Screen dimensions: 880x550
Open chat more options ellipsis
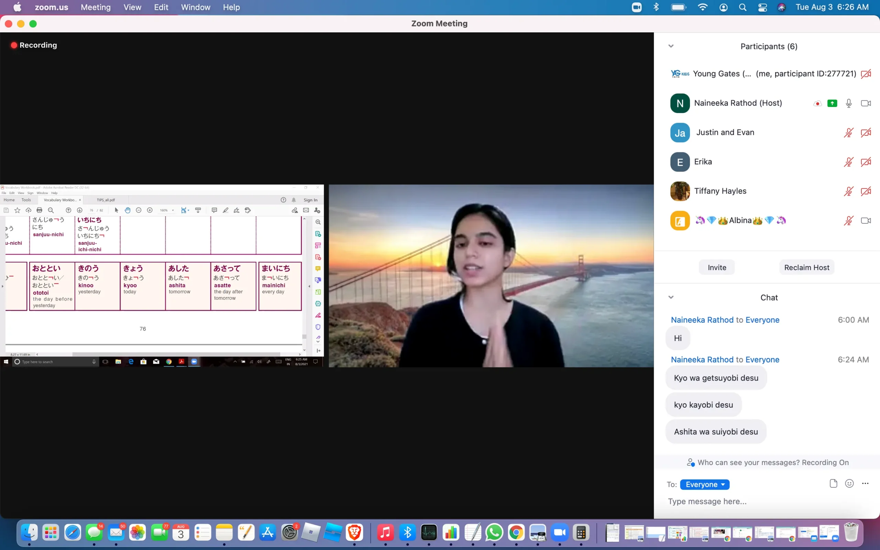tap(865, 483)
